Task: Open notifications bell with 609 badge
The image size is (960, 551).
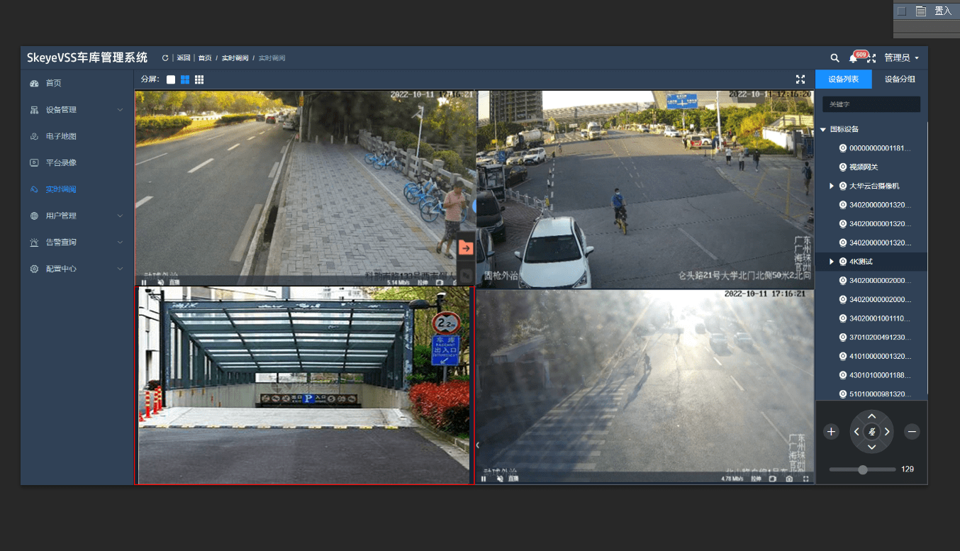Action: pos(854,58)
